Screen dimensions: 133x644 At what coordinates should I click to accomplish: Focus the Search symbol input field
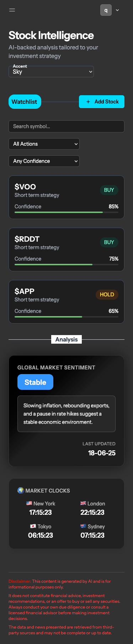pyautogui.click(x=66, y=126)
